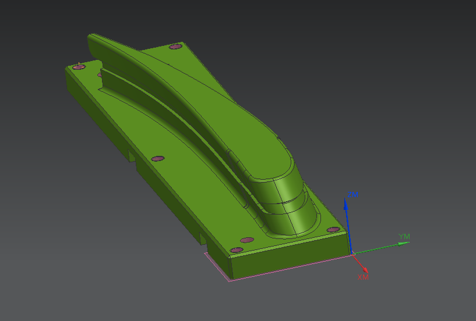The height and width of the screenshot is (321, 476).
Task: Select the YM axis label
Action: tap(404, 236)
